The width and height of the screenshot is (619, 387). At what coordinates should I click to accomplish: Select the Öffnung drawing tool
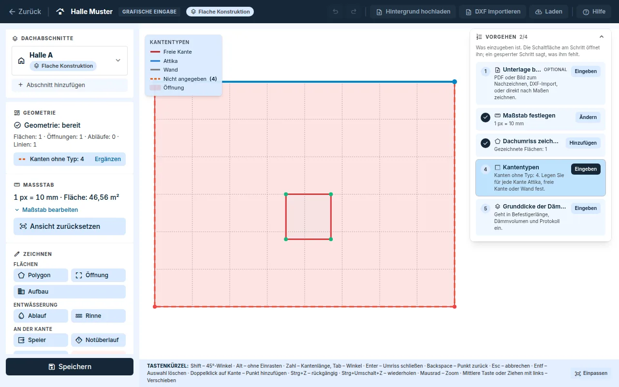tap(98, 275)
